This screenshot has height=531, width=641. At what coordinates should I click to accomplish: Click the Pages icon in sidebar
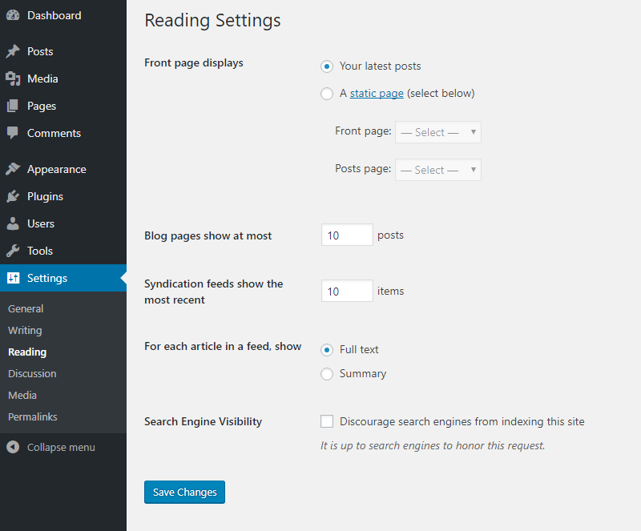coord(13,106)
